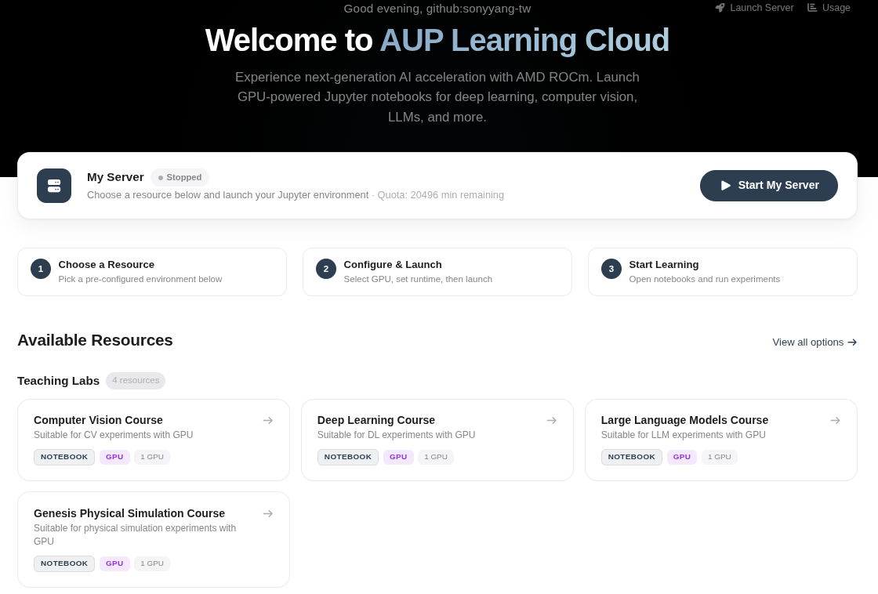This screenshot has width=878, height=594.
Task: Click GPU tag on Large Language Models Course
Action: click(x=682, y=457)
